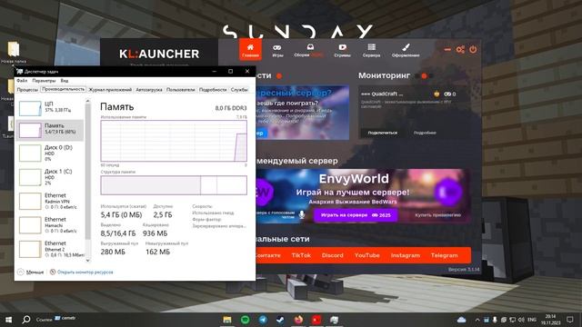Show hidden tray icons chevron
Image resolution: width=582 pixels, height=327 pixels.
(477, 320)
